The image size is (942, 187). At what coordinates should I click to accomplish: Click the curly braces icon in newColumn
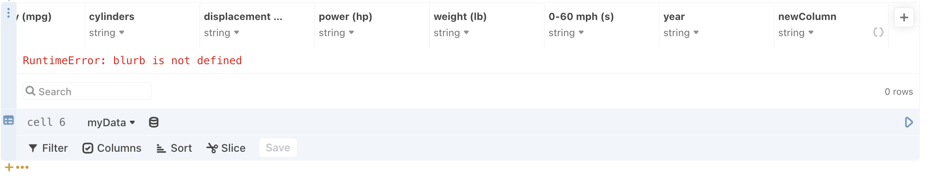tap(878, 32)
